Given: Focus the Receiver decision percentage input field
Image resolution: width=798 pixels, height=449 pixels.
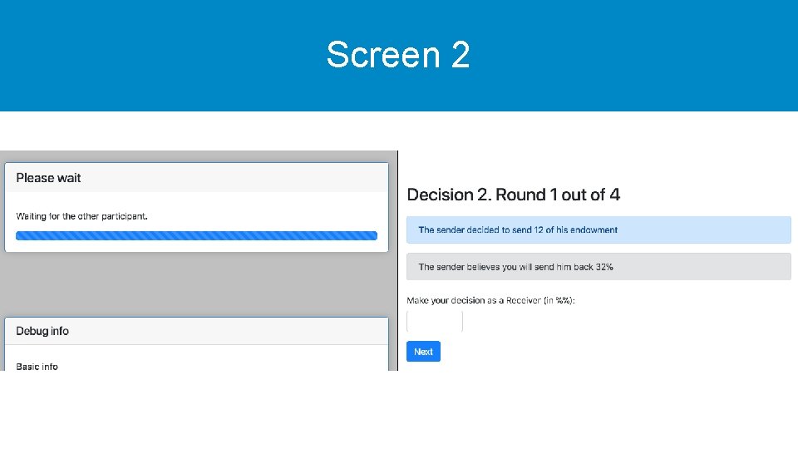Looking at the screenshot, I should tap(434, 322).
